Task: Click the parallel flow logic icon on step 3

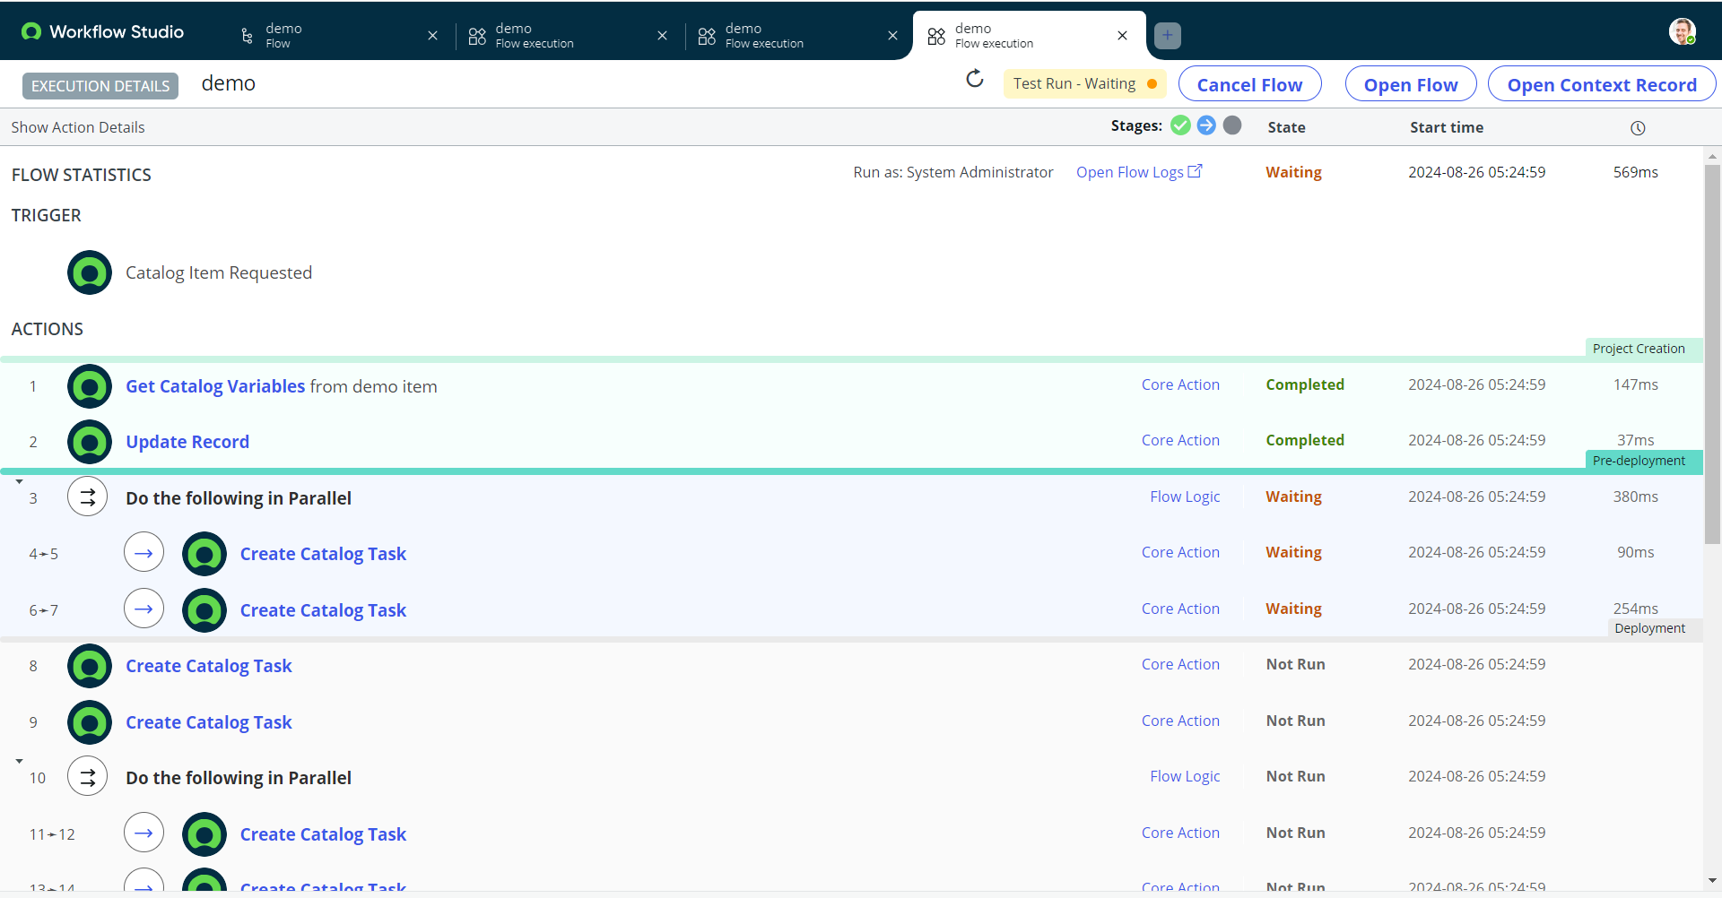Action: [87, 496]
